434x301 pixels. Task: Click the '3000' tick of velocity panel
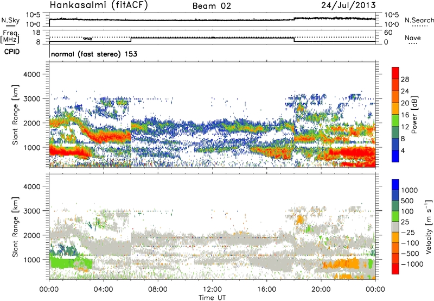[x=31, y=211]
